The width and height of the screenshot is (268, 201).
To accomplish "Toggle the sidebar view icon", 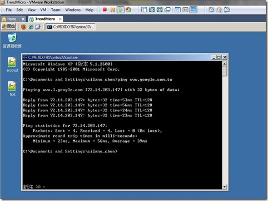I will click(x=144, y=9).
